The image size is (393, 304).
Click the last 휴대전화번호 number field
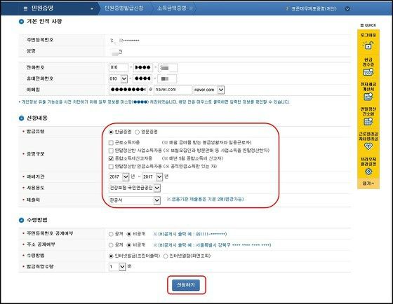(167, 79)
